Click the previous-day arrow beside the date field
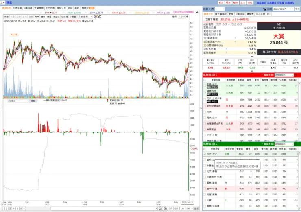The image size is (301, 212). click(x=290, y=9)
